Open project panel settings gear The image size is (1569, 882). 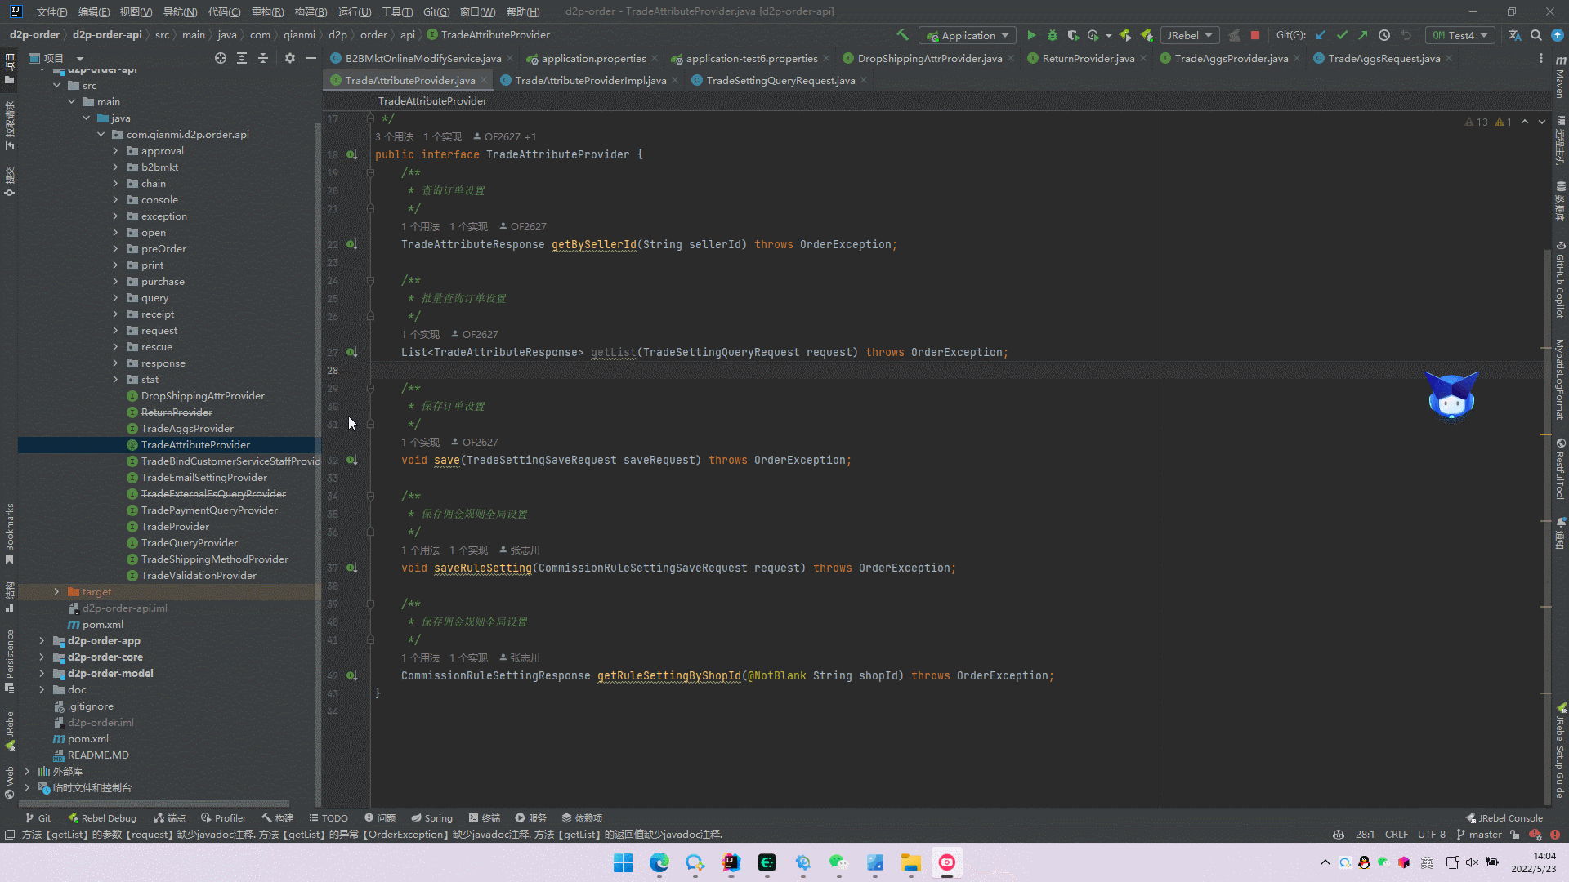point(290,58)
